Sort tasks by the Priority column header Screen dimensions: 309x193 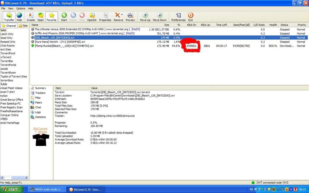(301, 25)
